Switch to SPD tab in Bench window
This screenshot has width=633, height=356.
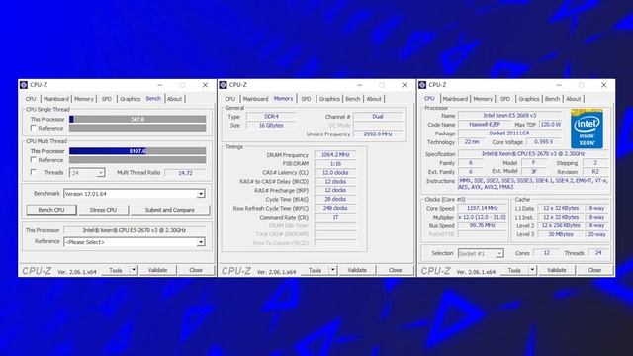click(107, 99)
